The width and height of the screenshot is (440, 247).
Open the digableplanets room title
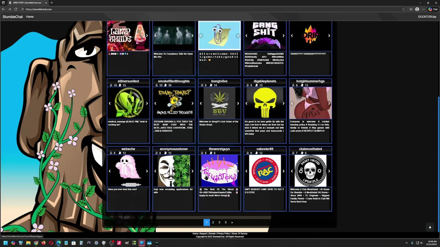coord(265,81)
